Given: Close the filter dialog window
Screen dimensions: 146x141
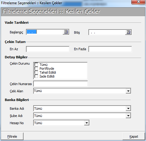Looking at the screenshot, I should click(138, 2).
